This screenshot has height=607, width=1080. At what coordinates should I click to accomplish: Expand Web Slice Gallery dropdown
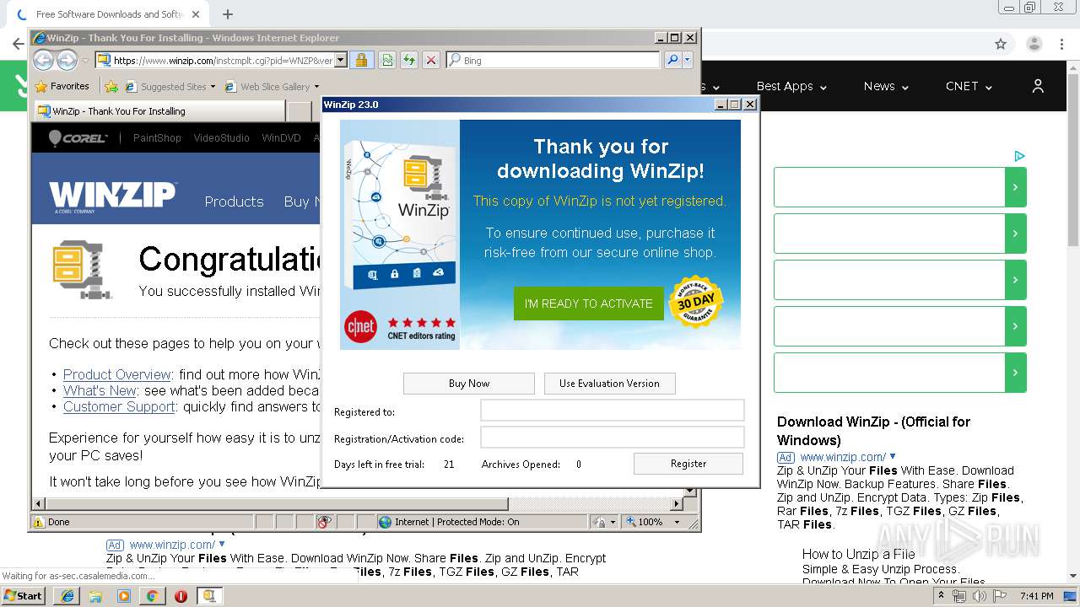coord(316,87)
